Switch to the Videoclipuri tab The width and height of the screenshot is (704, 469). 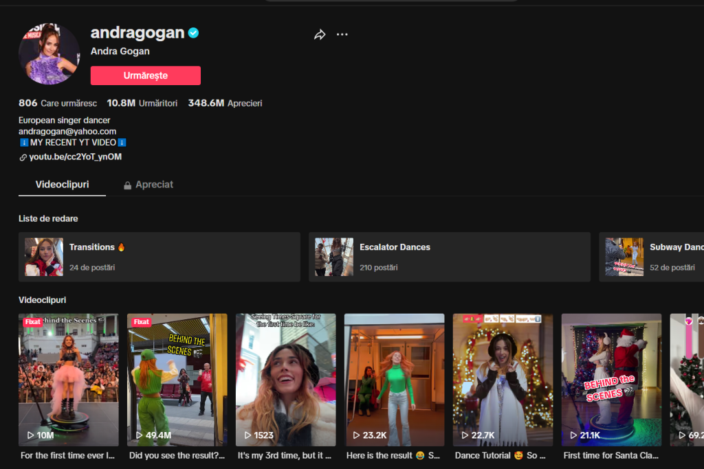click(x=62, y=185)
